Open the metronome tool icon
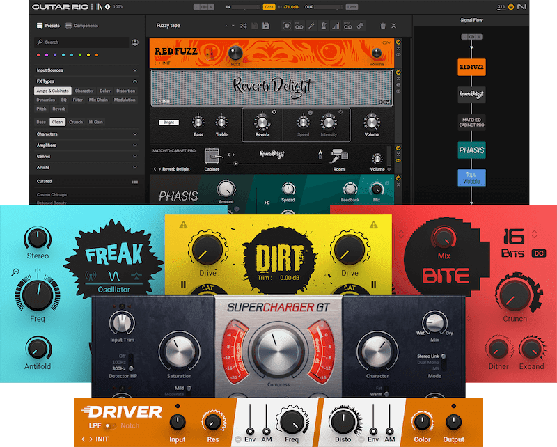 324,26
